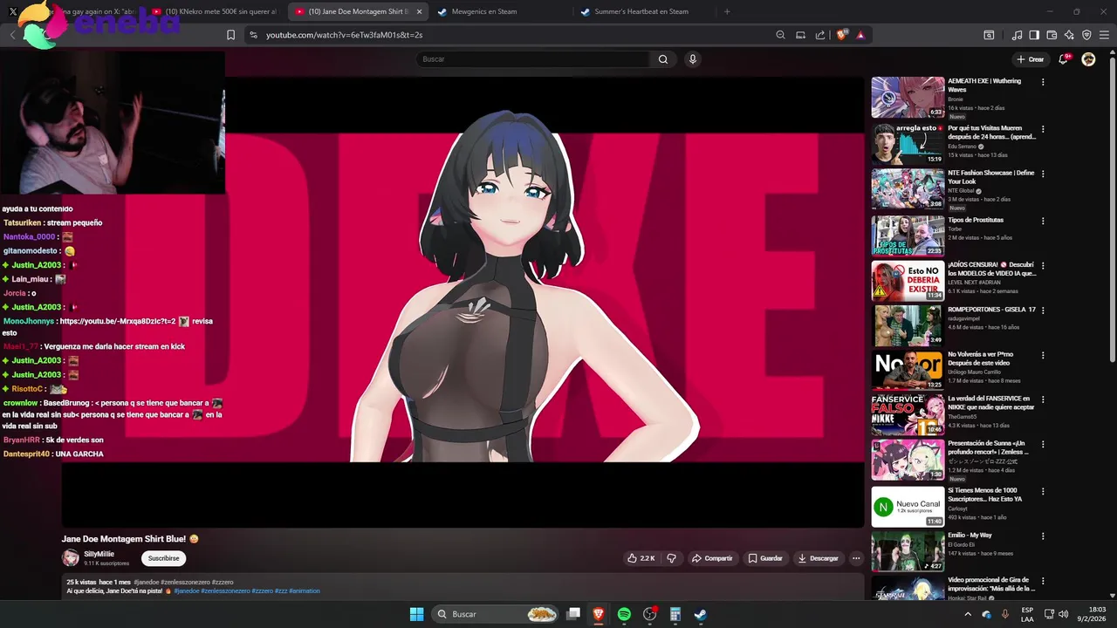This screenshot has height=628, width=1117.
Task: Click the #janedoe hashtag in description
Action: tap(187, 590)
